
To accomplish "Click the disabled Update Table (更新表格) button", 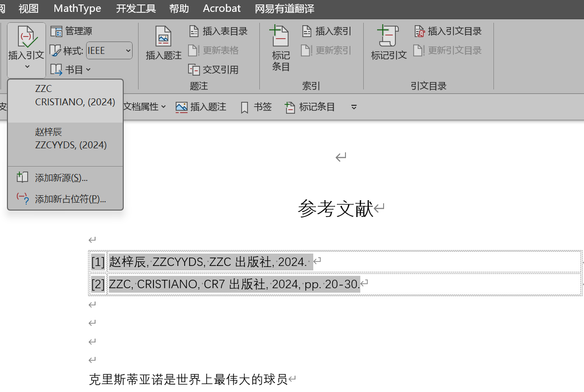I will [213, 50].
